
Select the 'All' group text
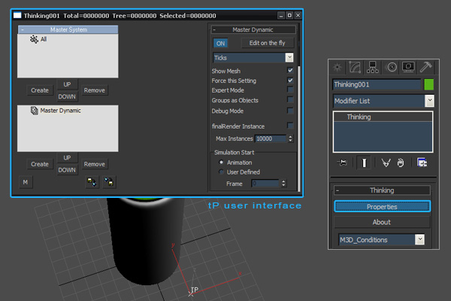[44, 39]
